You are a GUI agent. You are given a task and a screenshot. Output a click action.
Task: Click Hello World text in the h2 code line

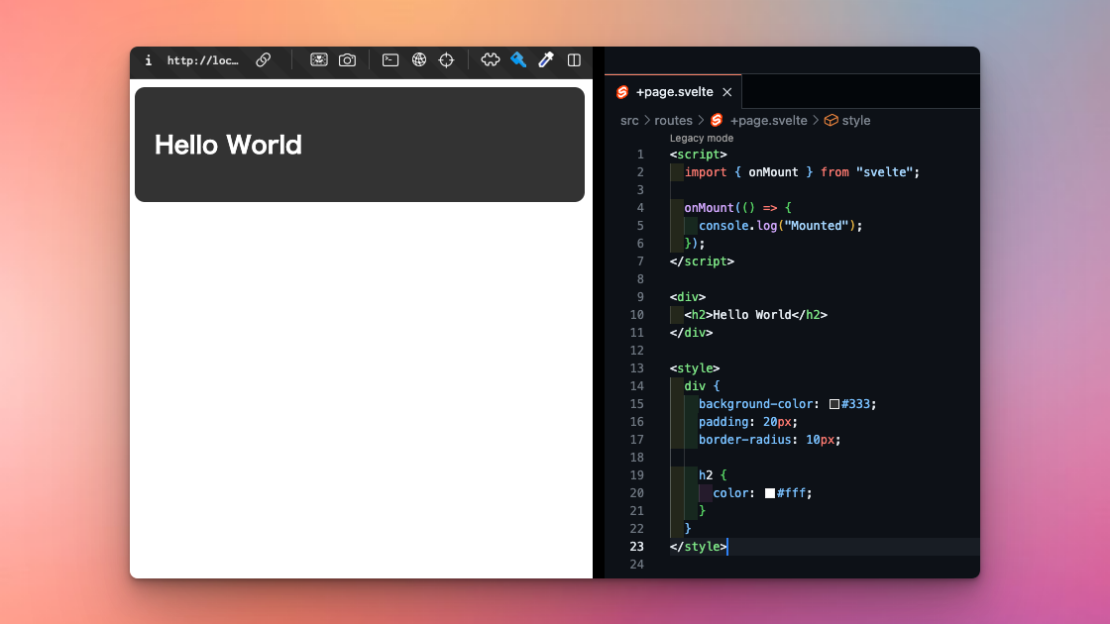752,315
